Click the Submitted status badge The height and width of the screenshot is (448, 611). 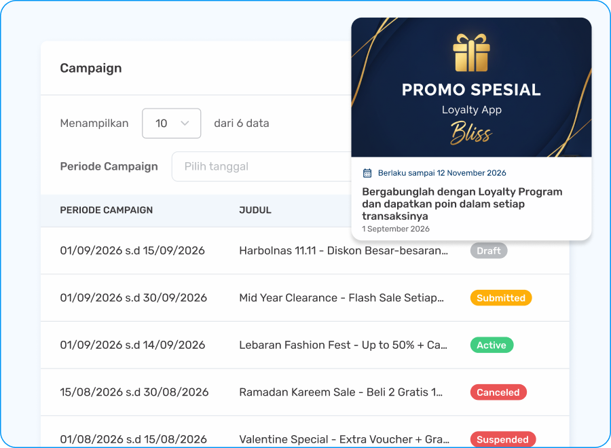click(x=501, y=298)
